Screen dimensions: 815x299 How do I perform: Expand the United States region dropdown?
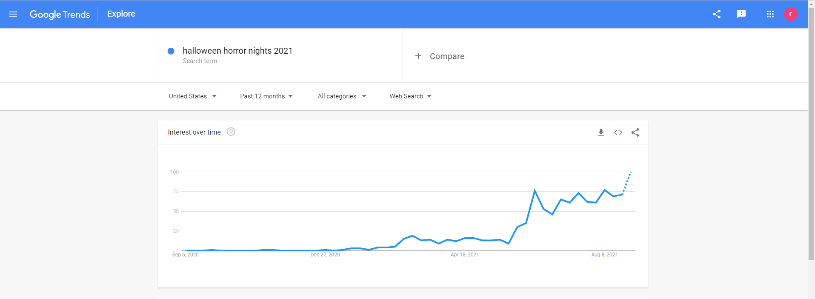pyautogui.click(x=192, y=96)
